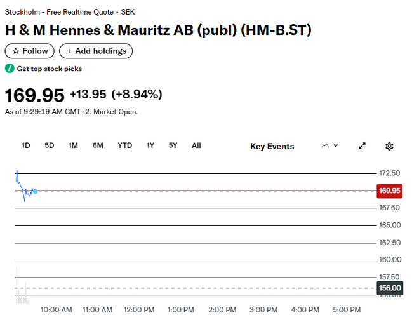This screenshot has width=419, height=322.
Task: Expand chart to full screen
Action: [x=362, y=145]
